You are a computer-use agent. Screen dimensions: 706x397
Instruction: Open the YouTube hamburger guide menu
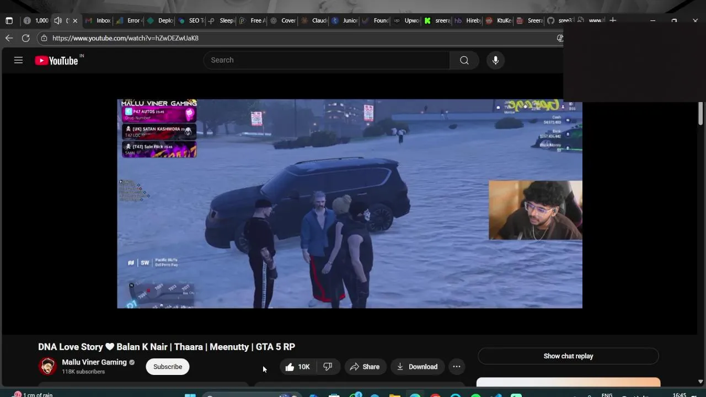[18, 60]
